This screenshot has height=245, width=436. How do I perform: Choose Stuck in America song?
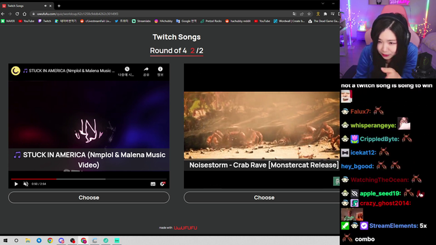(89, 197)
